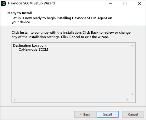
Task: Click the summary box up arrow
Action: coord(132,46)
